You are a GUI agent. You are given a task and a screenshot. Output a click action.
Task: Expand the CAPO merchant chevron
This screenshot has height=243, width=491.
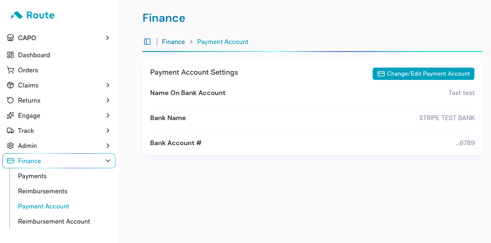(108, 38)
